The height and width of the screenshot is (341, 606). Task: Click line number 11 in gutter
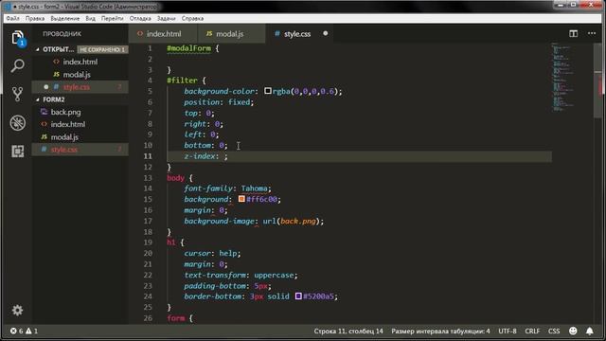tap(148, 156)
